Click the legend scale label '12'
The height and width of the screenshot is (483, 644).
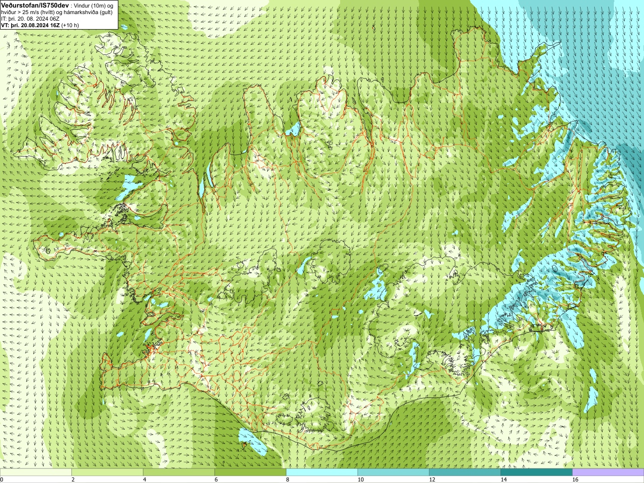[x=432, y=479]
